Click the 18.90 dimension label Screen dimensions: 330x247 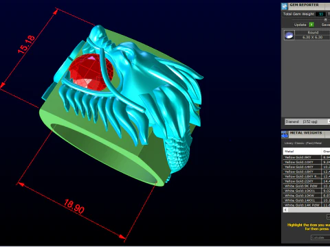coord(74,207)
